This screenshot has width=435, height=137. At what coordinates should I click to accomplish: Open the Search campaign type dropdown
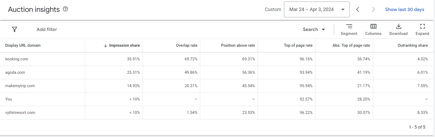click(x=314, y=29)
